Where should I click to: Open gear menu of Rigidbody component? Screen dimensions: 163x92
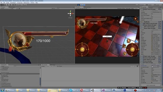tap(161, 22)
